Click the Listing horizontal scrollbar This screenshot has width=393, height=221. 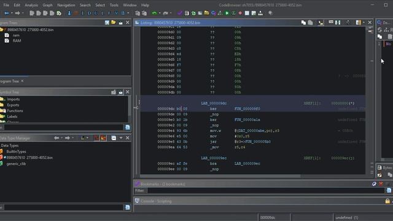(220, 176)
